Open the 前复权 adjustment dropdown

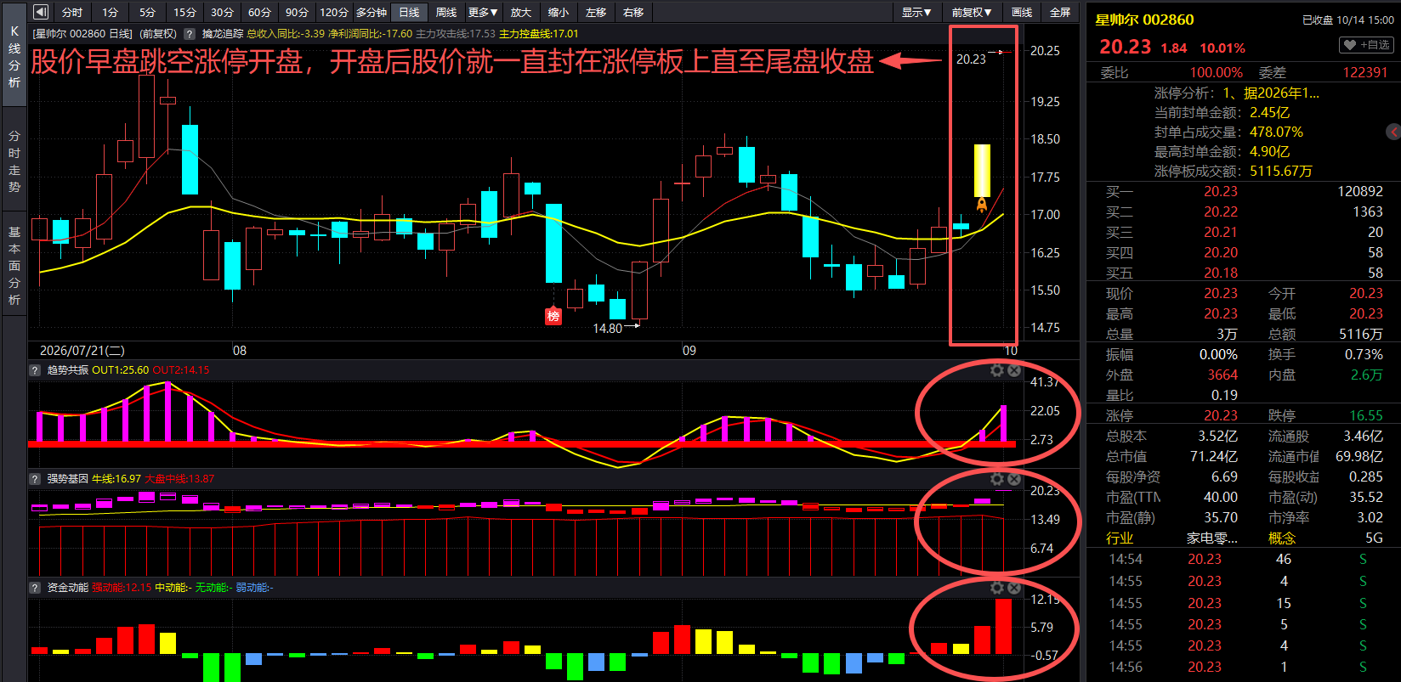point(971,12)
